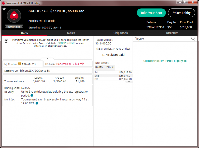Maximize the Tournament Lobby window
Viewport: 199px width, 148px height.
tap(185, 2)
